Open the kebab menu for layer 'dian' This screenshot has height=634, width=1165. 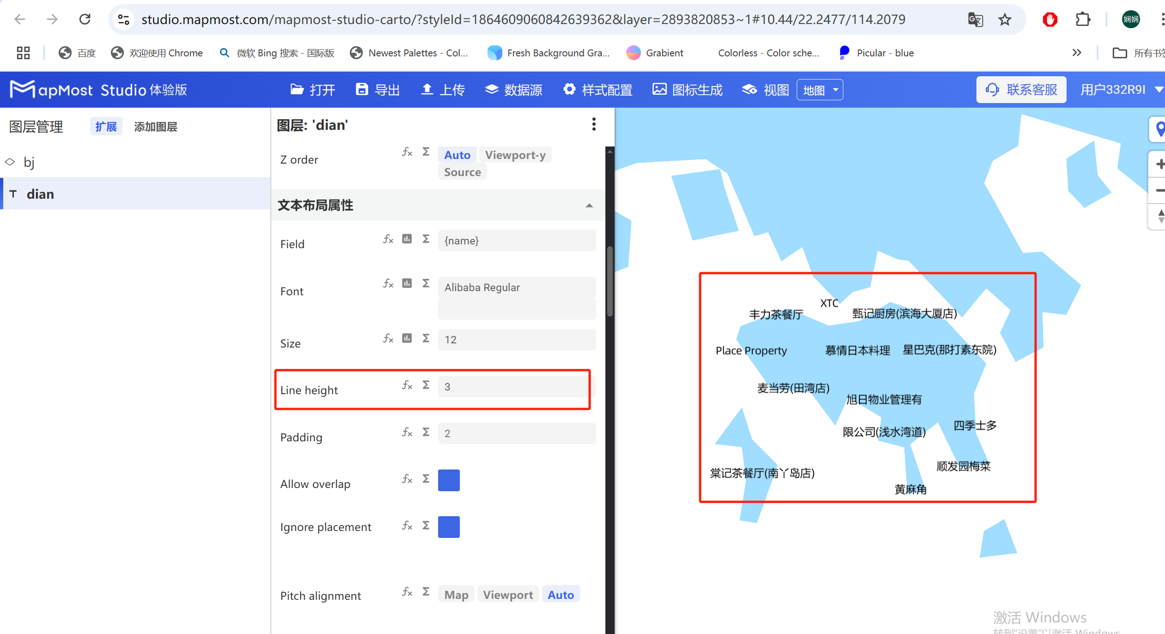[594, 124]
